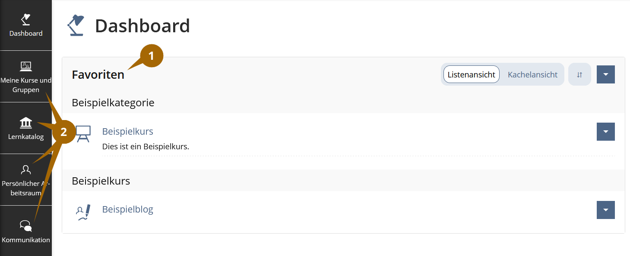Switch to Listenansicht view

471,74
